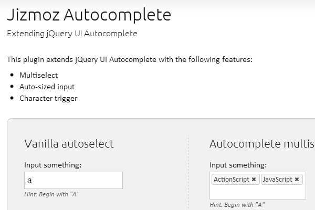The width and height of the screenshot is (315, 210).
Task: Select the JavaScript tag label
Action: [277, 180]
